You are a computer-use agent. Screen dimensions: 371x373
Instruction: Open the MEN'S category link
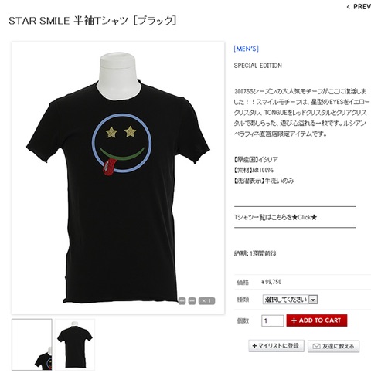tap(246, 49)
